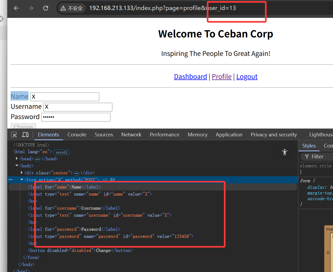Collapse the body node in the DOM tree

[17, 166]
